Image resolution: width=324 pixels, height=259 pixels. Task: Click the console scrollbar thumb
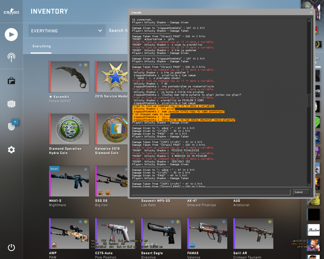(309, 101)
